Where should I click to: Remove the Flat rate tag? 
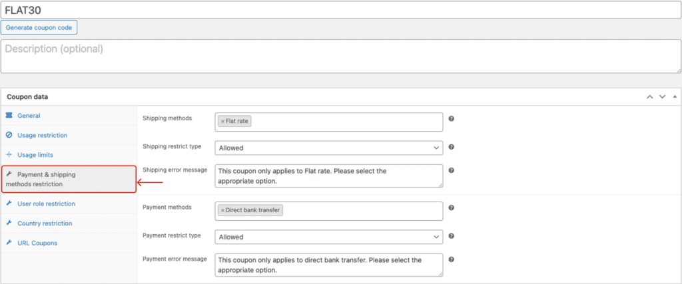(x=222, y=122)
